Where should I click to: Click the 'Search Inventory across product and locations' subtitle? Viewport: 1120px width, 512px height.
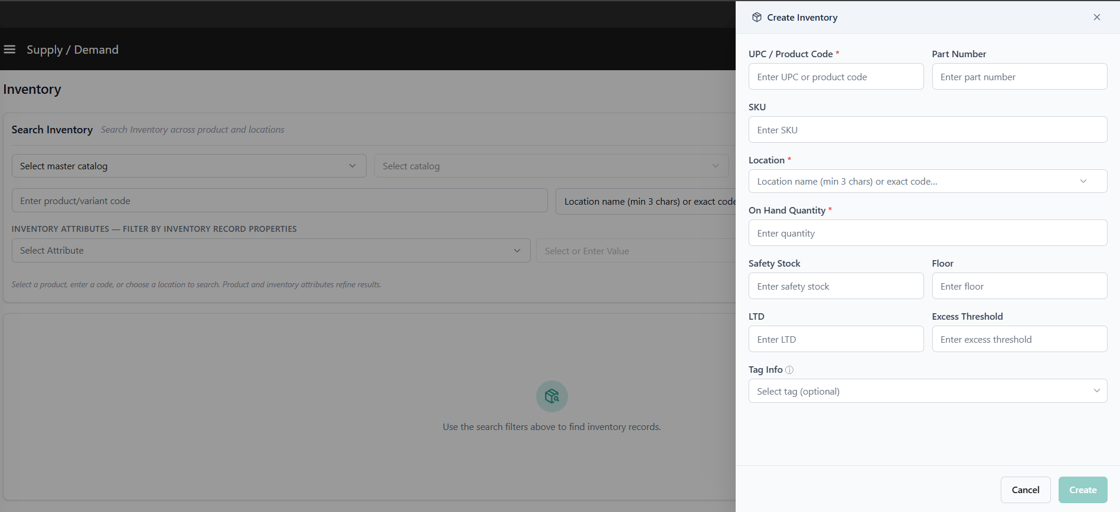[x=192, y=130]
